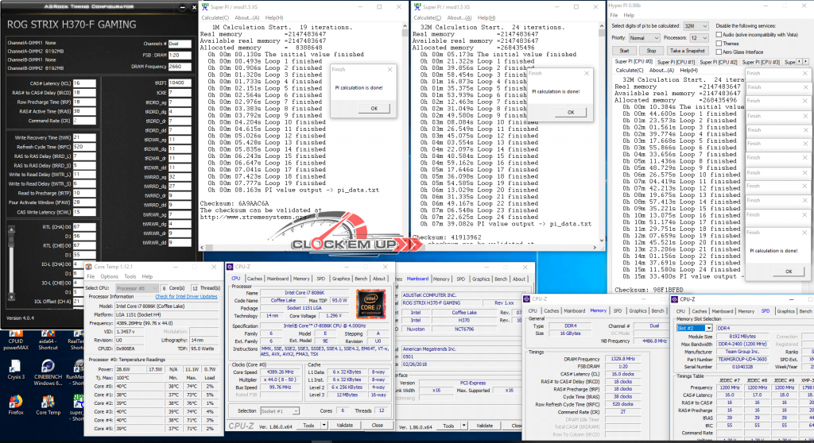The height and width of the screenshot is (443, 814).
Task: Click the Core Temp title bar icon
Action: (x=89, y=267)
